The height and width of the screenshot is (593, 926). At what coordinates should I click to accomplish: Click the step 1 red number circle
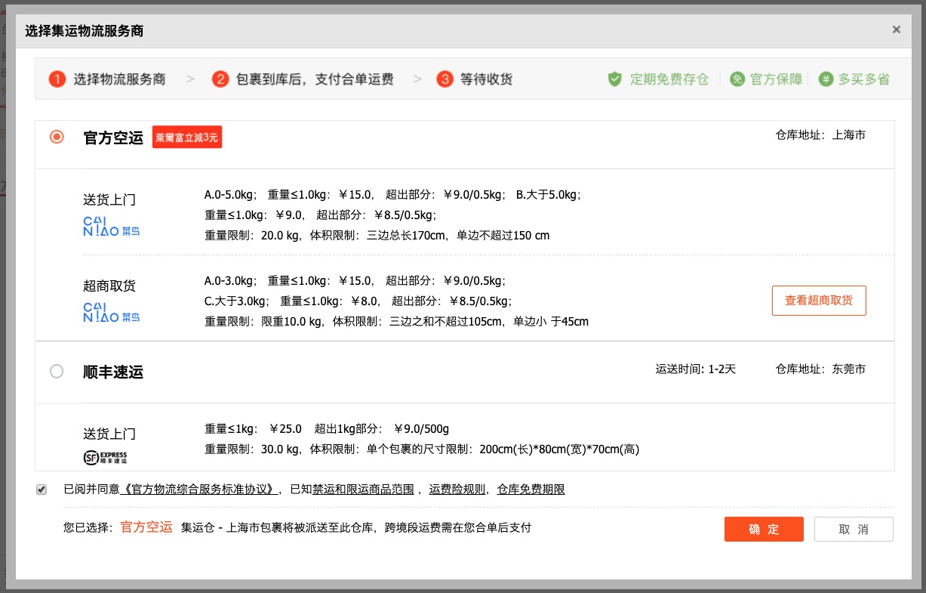[x=57, y=79]
